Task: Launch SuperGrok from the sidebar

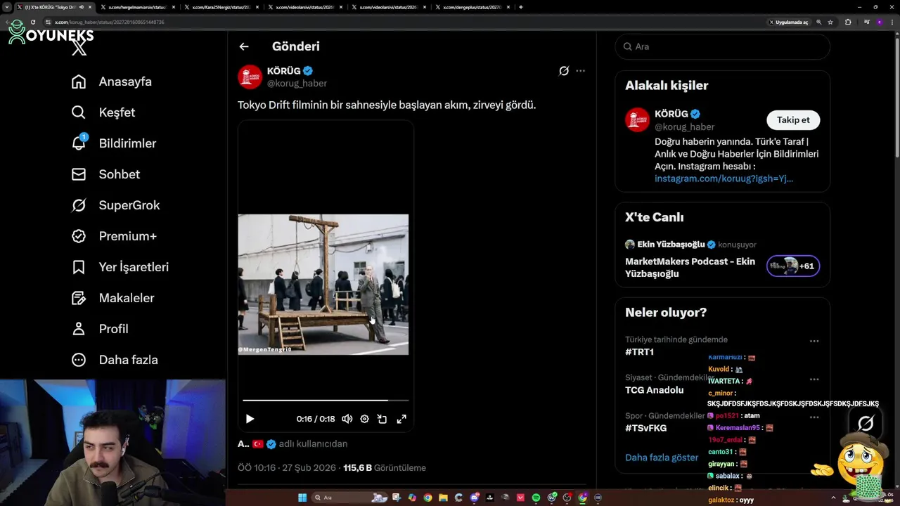Action: point(115,205)
